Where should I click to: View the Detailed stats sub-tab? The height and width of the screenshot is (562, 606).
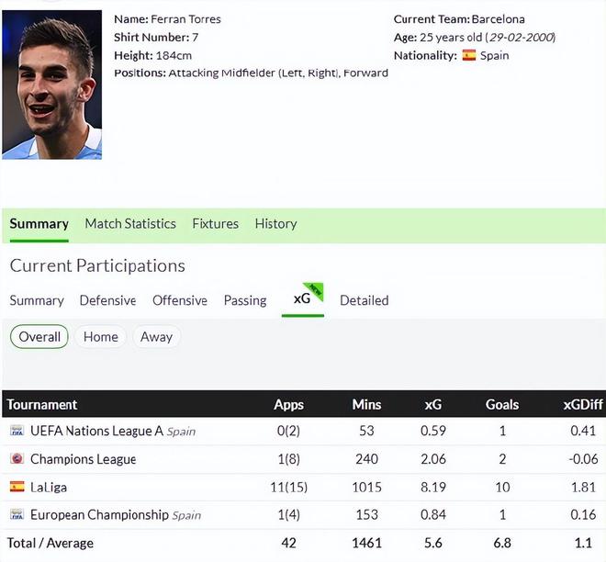364,300
